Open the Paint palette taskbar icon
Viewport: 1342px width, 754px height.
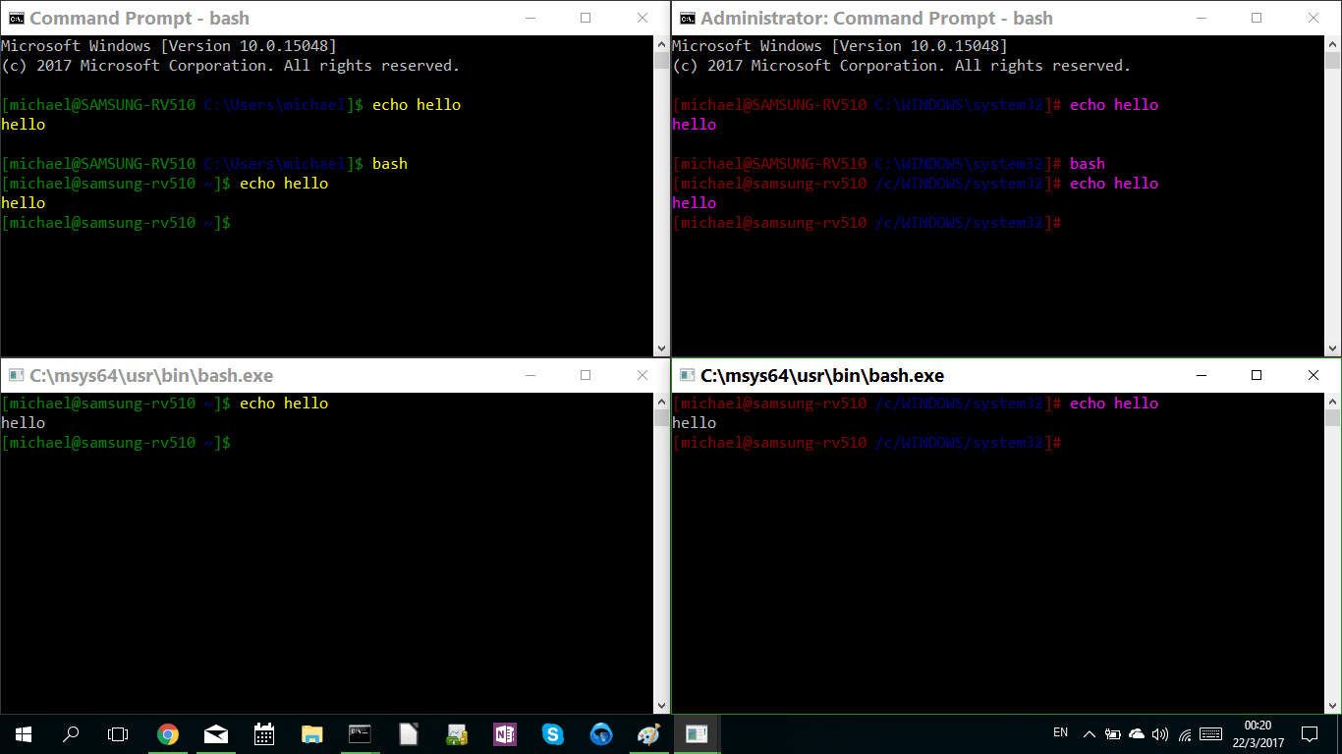click(x=648, y=734)
